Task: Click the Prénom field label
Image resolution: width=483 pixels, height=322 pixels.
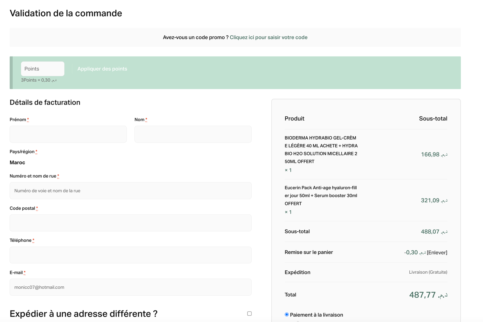Action: [x=18, y=120]
